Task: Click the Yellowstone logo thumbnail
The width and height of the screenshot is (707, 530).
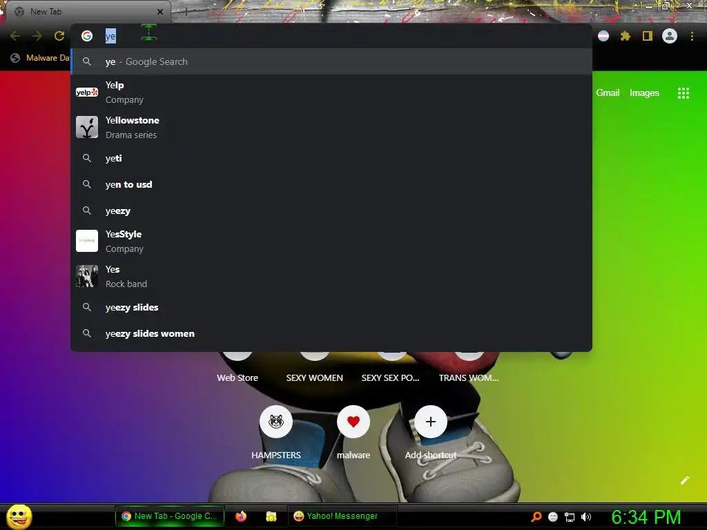Action: point(87,127)
